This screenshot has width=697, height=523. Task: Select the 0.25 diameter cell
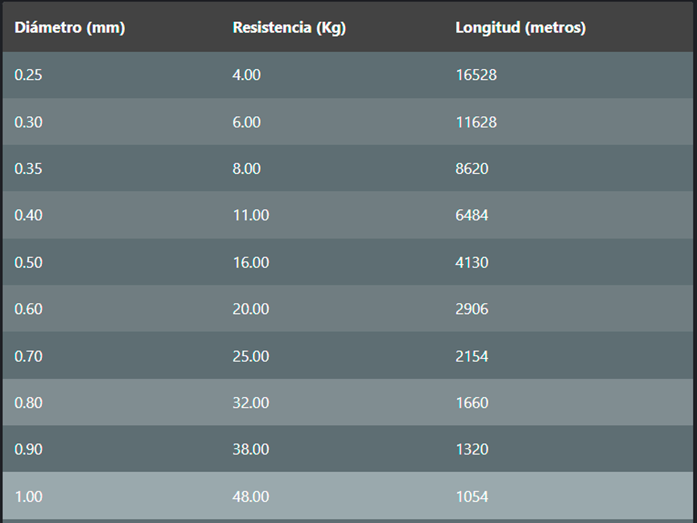pyautogui.click(x=28, y=75)
